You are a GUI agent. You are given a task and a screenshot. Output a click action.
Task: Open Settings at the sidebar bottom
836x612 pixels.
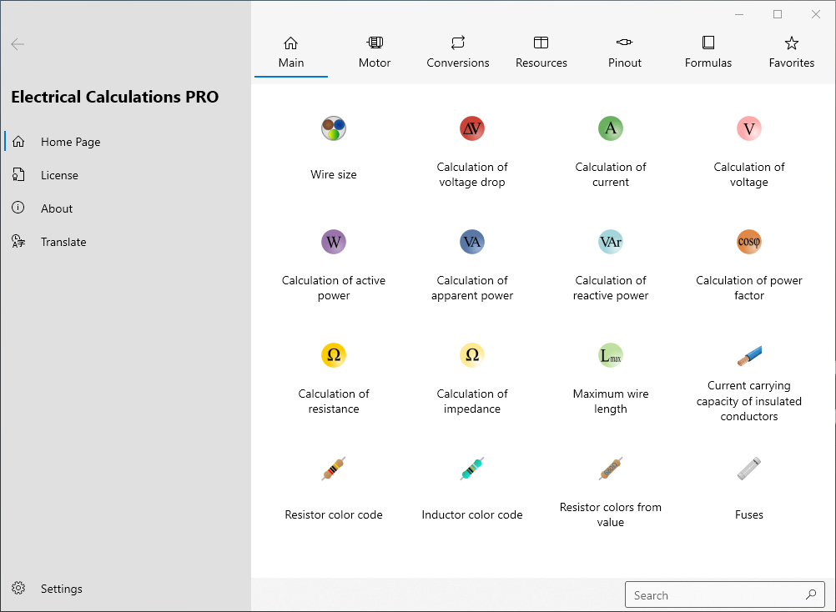(x=61, y=589)
